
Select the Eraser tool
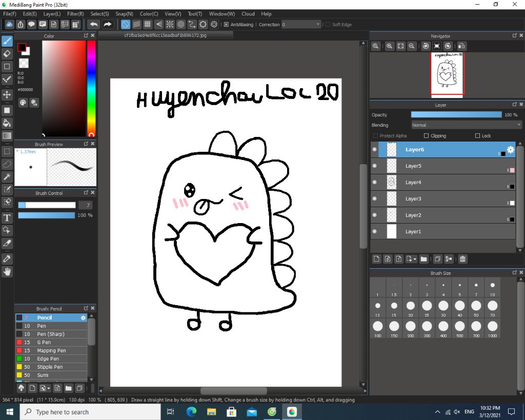pyautogui.click(x=7, y=53)
